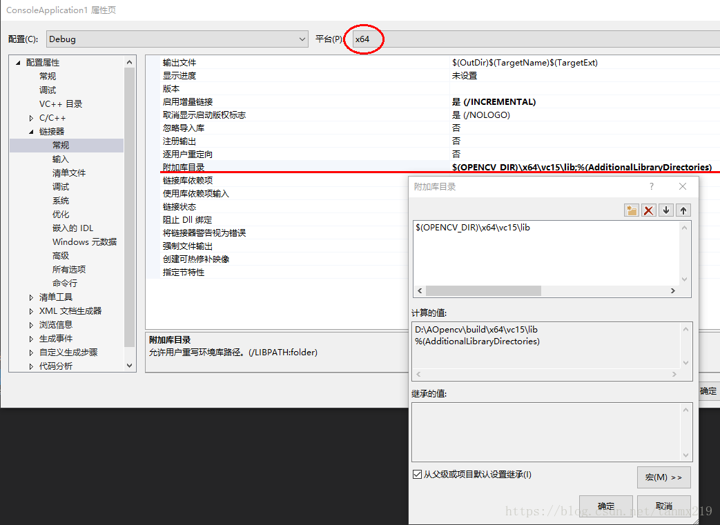
Task: Expand the C/C++ tree node
Action: pyautogui.click(x=31, y=118)
